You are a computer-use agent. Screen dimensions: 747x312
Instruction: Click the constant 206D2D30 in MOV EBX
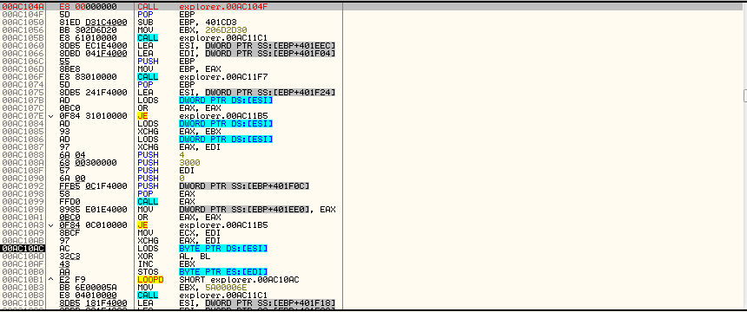(227, 30)
